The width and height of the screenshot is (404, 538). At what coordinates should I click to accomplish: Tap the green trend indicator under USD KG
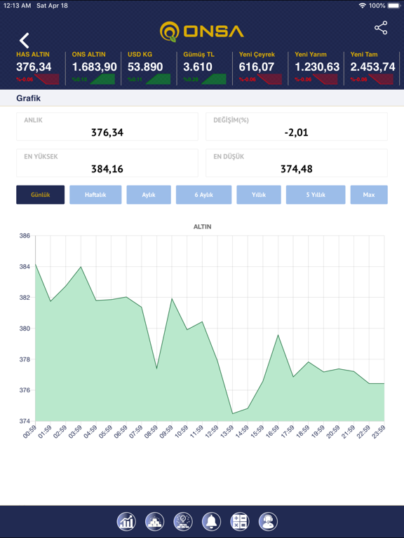(x=158, y=79)
